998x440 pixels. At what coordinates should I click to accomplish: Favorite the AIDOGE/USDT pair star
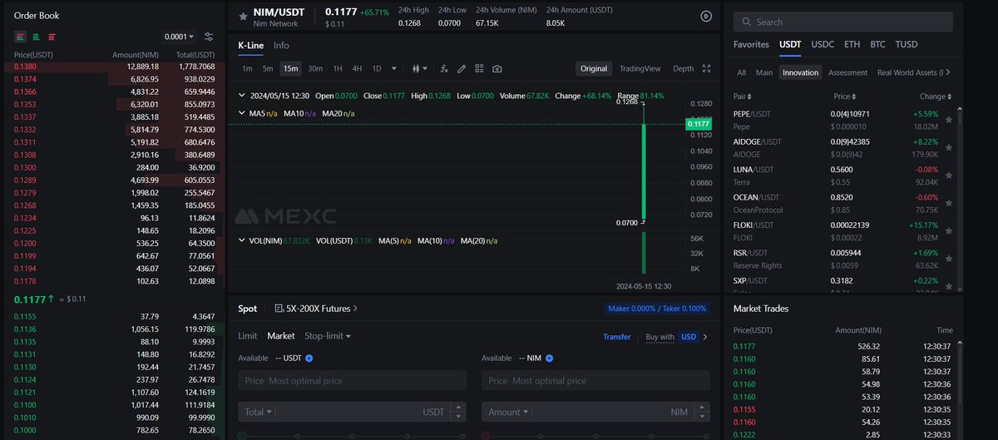tap(949, 147)
